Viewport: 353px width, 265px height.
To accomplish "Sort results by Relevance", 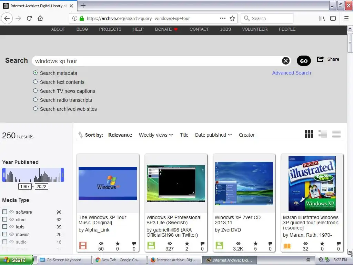I will (x=120, y=135).
